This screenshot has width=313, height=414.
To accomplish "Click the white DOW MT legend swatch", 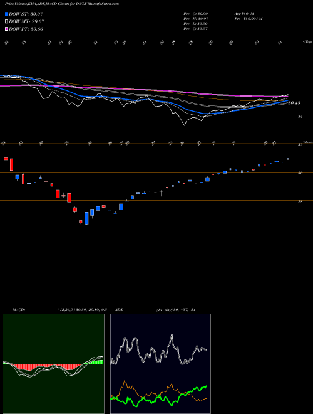I will tap(6, 22).
